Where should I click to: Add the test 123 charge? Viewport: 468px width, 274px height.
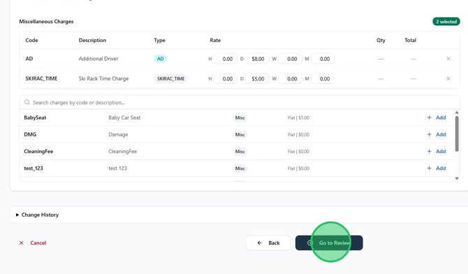point(437,168)
